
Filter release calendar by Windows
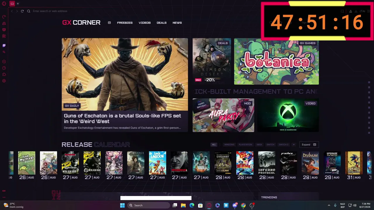click(x=229, y=145)
